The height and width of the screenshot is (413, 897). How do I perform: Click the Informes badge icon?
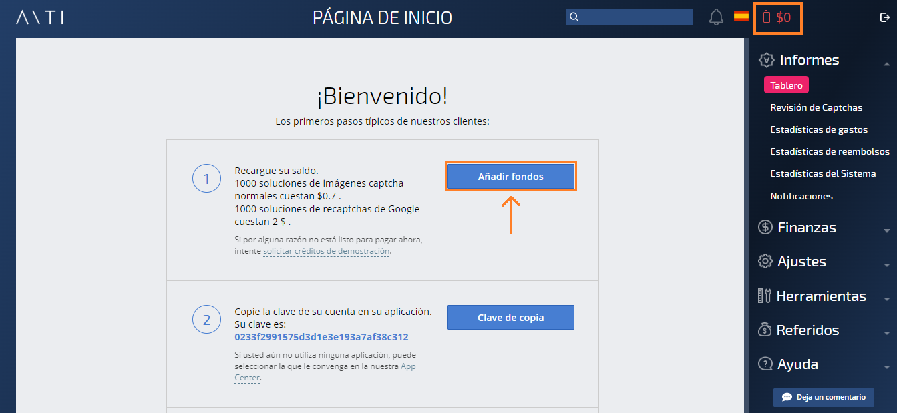(766, 60)
